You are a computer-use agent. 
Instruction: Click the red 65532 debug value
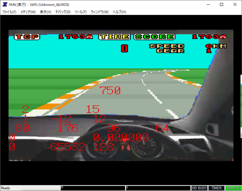coord(68,147)
